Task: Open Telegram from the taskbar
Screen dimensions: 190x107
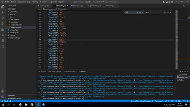Action: coord(44,105)
